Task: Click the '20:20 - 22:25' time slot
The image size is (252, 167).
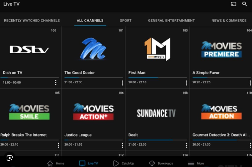Action: click(202, 82)
